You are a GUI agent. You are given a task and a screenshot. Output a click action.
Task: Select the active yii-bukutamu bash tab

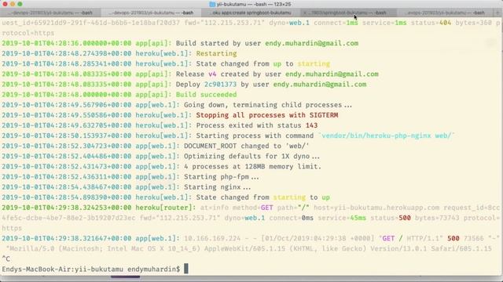click(x=151, y=13)
